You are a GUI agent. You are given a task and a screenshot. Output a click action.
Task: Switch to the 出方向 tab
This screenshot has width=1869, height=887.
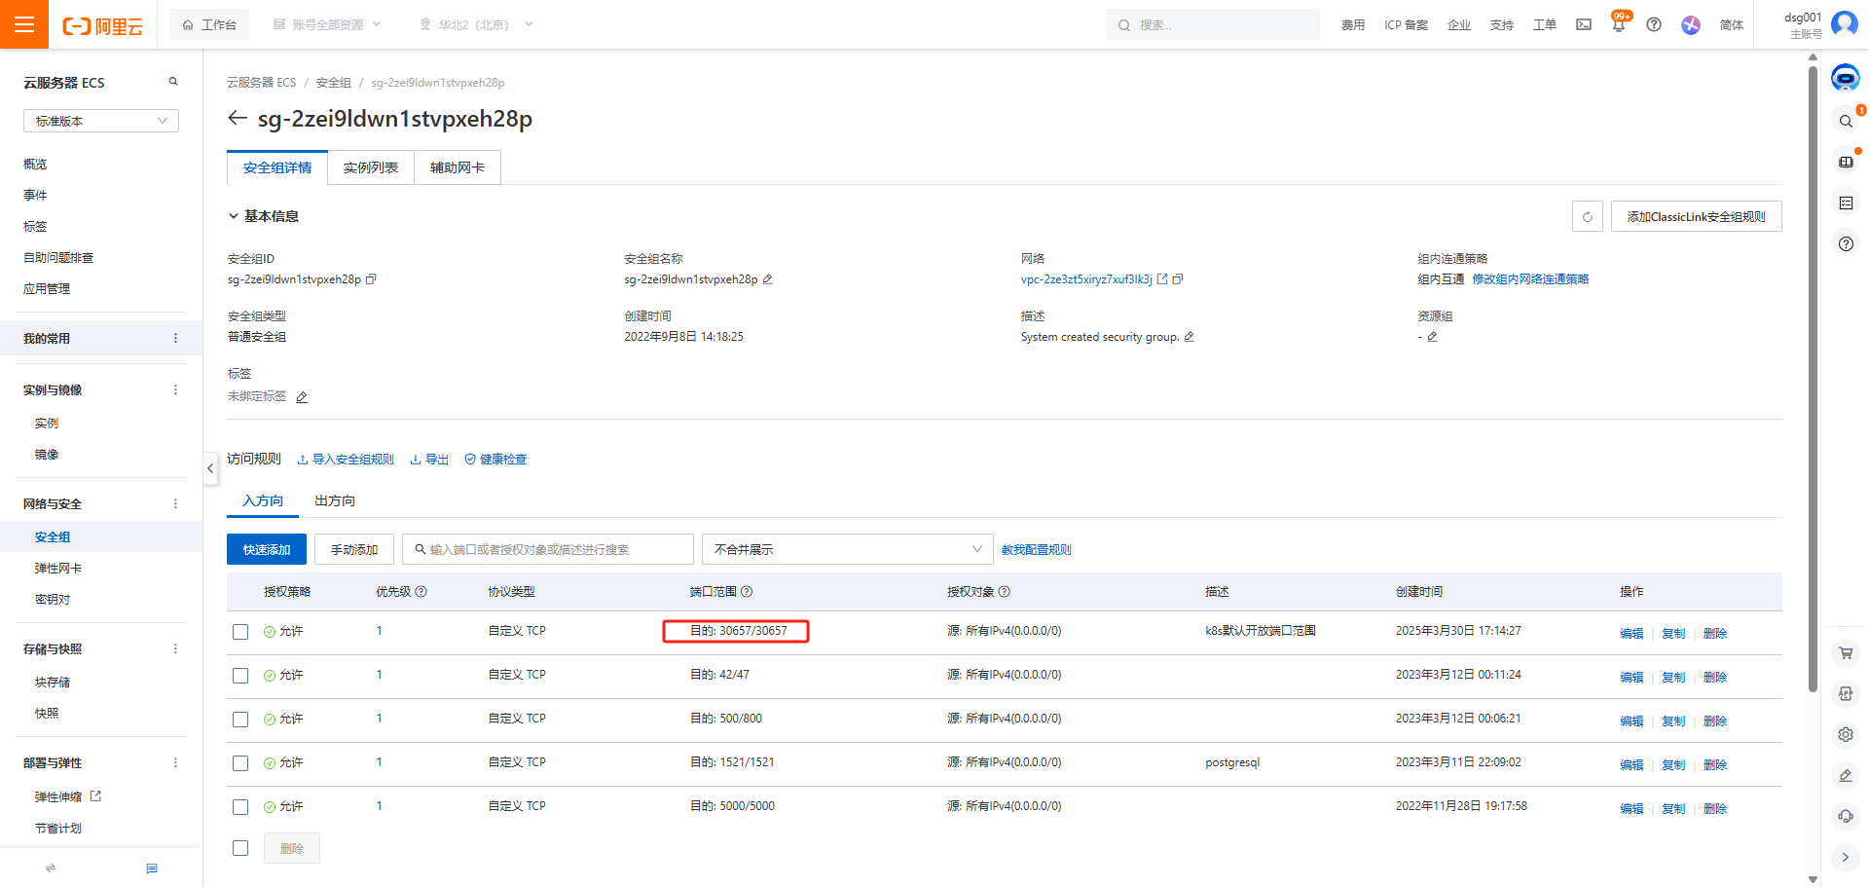[x=335, y=500]
